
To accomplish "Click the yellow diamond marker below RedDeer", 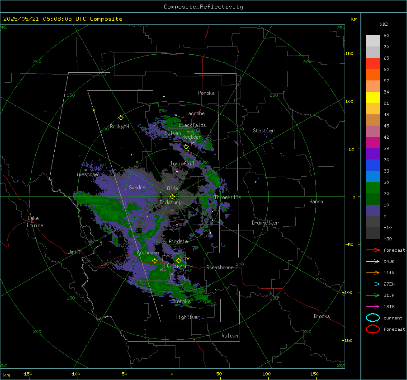I will click(186, 147).
